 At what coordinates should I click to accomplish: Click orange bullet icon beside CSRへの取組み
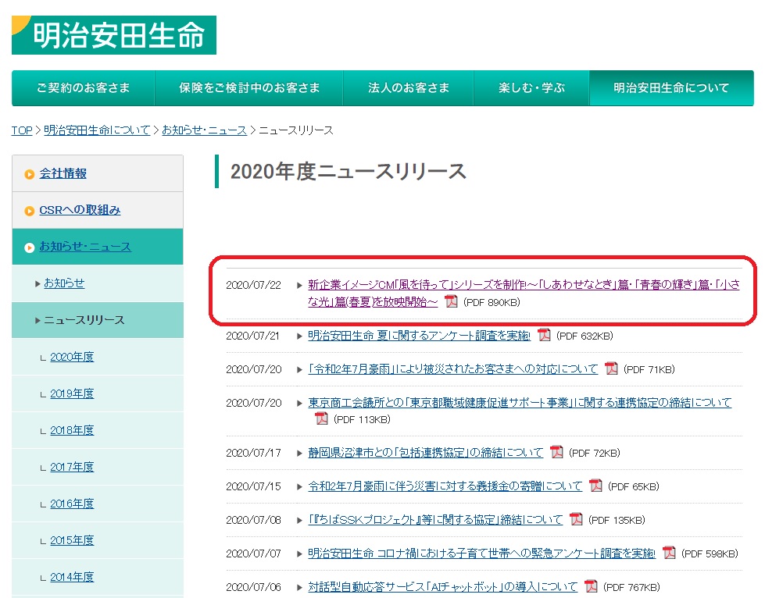click(x=29, y=211)
